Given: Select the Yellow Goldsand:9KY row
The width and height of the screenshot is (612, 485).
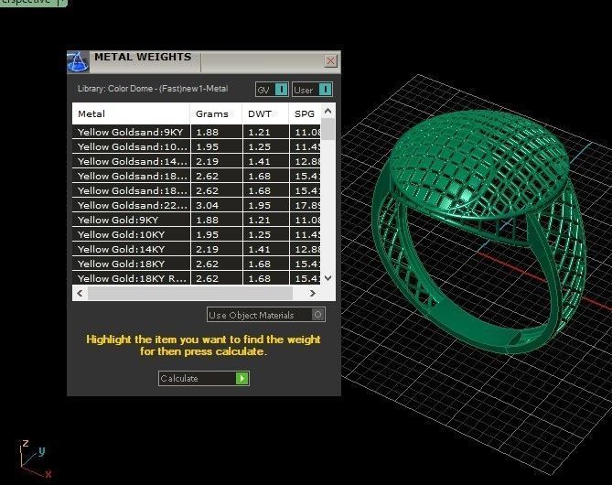Looking at the screenshot, I should tap(197, 132).
